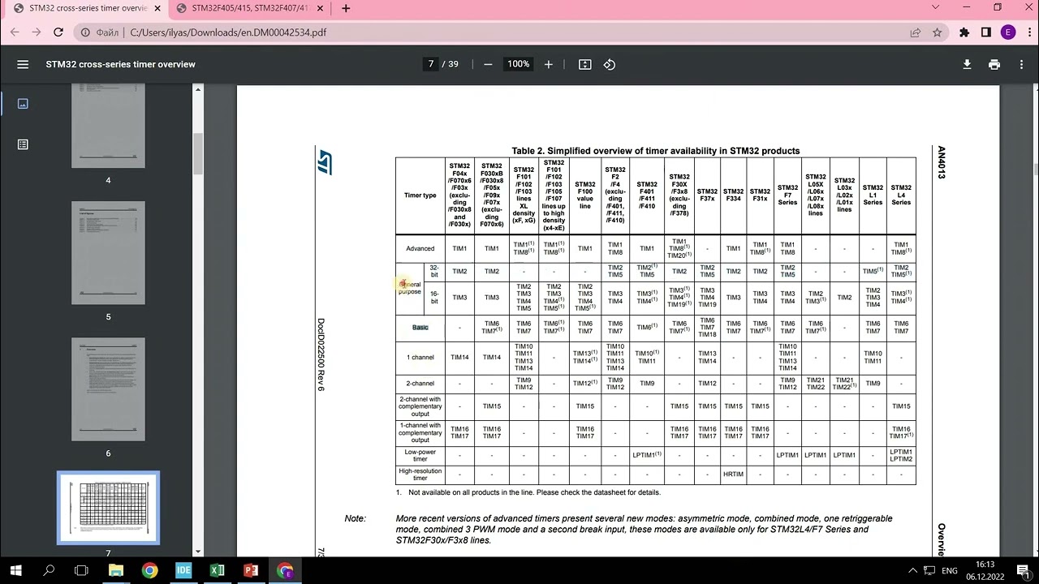Click thumbnail panel scroll up arrow

(197, 90)
